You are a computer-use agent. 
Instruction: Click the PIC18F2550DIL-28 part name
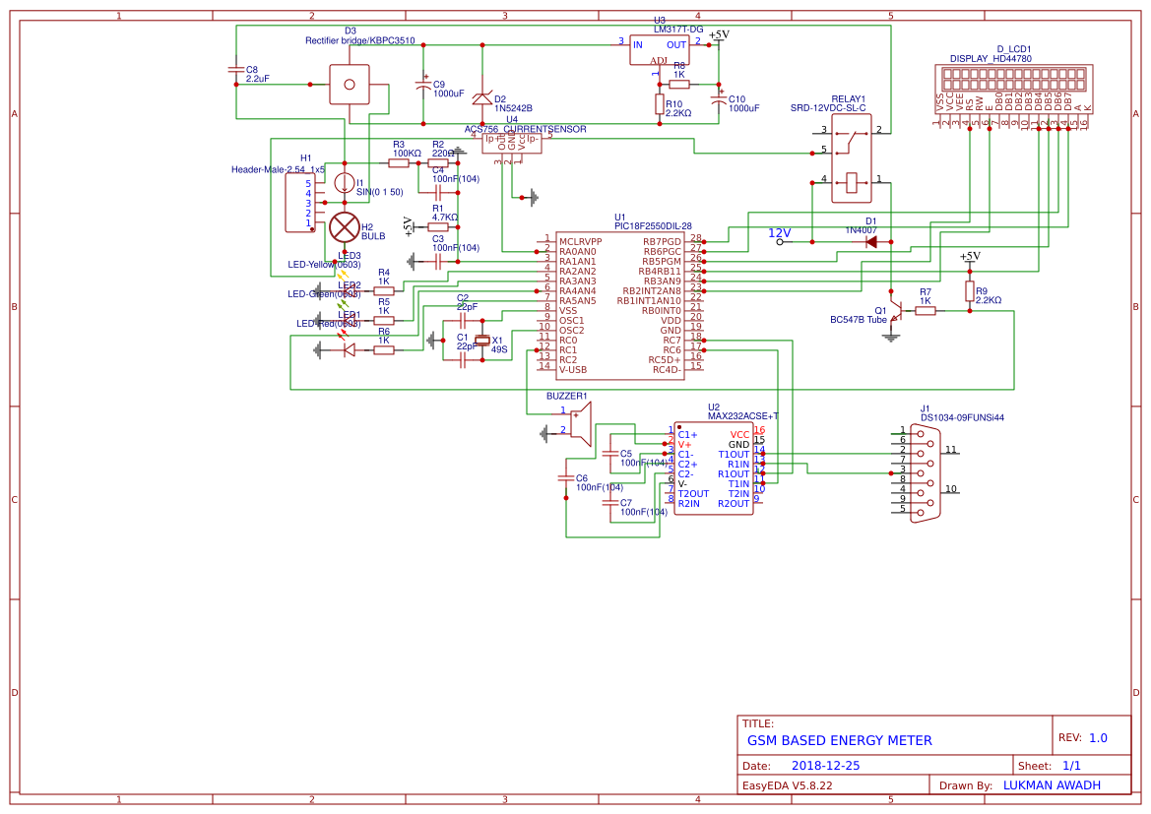click(x=653, y=226)
